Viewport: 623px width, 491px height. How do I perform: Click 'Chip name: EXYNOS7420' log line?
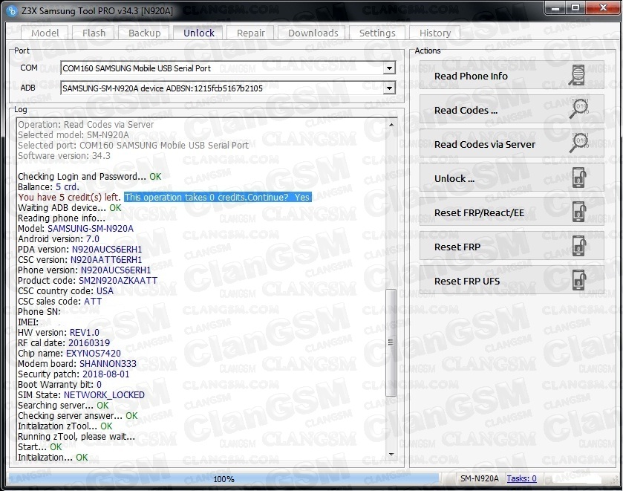tap(69, 353)
